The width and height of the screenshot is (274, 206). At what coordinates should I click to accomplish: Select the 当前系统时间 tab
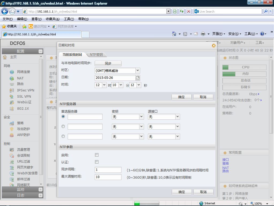[x=72, y=55]
